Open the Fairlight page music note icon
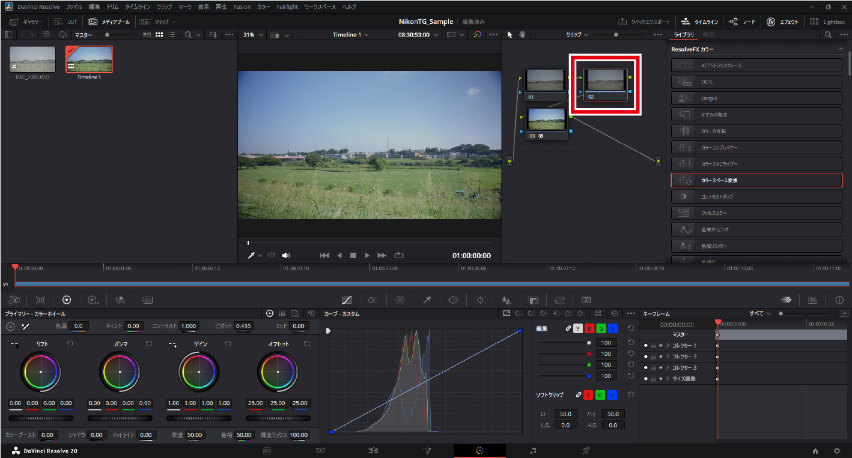The image size is (852, 458). tap(532, 450)
